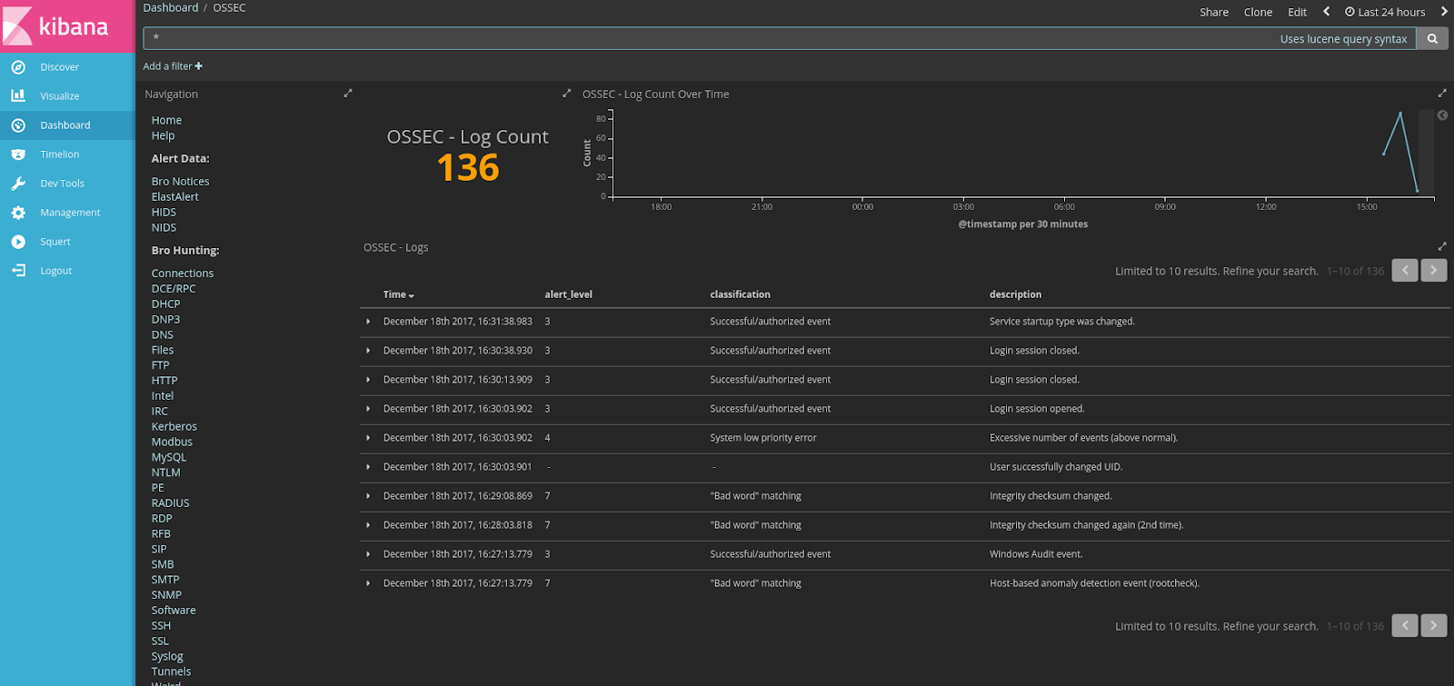Screen dimensions: 1454x686
Task: Open the Clone menu item
Action: (x=1258, y=12)
